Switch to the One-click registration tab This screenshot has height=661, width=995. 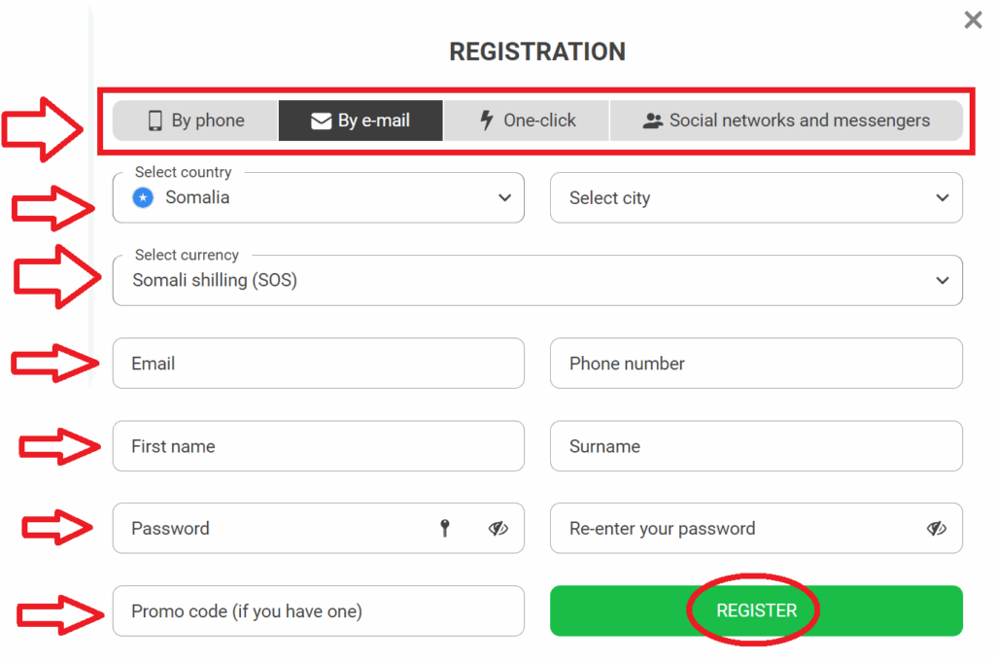(526, 121)
